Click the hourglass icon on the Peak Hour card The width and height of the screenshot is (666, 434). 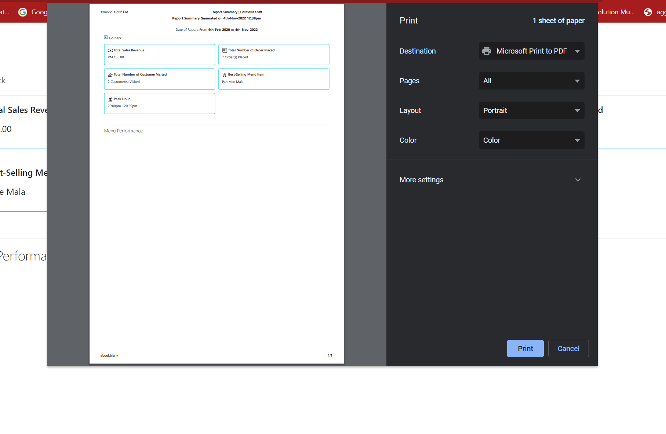point(110,99)
